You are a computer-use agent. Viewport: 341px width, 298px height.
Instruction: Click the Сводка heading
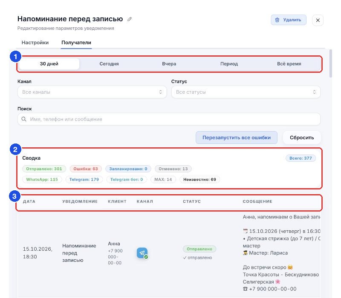31,158
